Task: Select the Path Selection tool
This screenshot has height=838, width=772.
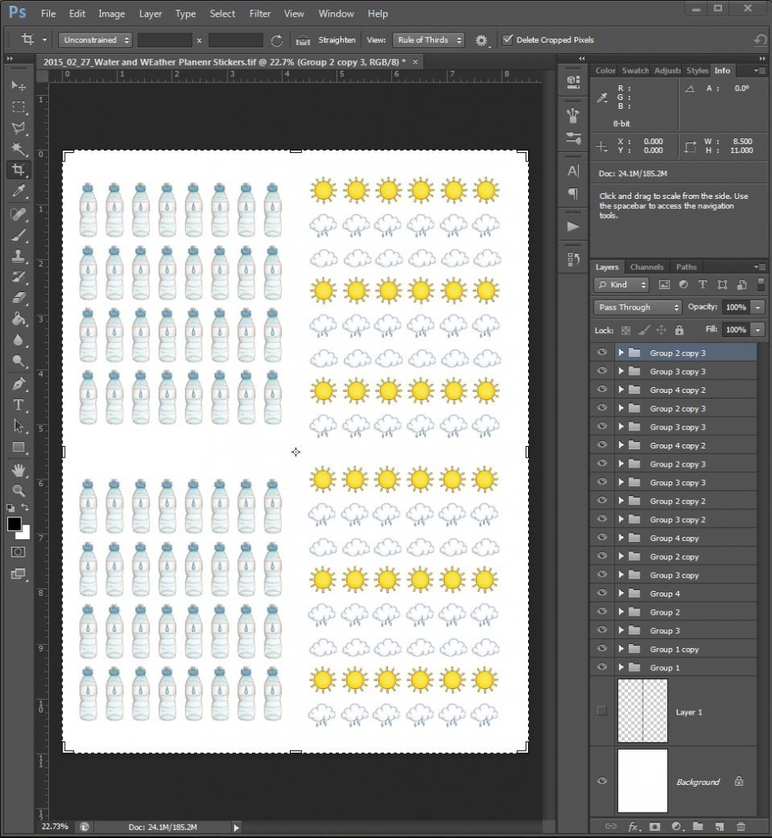Action: pos(19,426)
